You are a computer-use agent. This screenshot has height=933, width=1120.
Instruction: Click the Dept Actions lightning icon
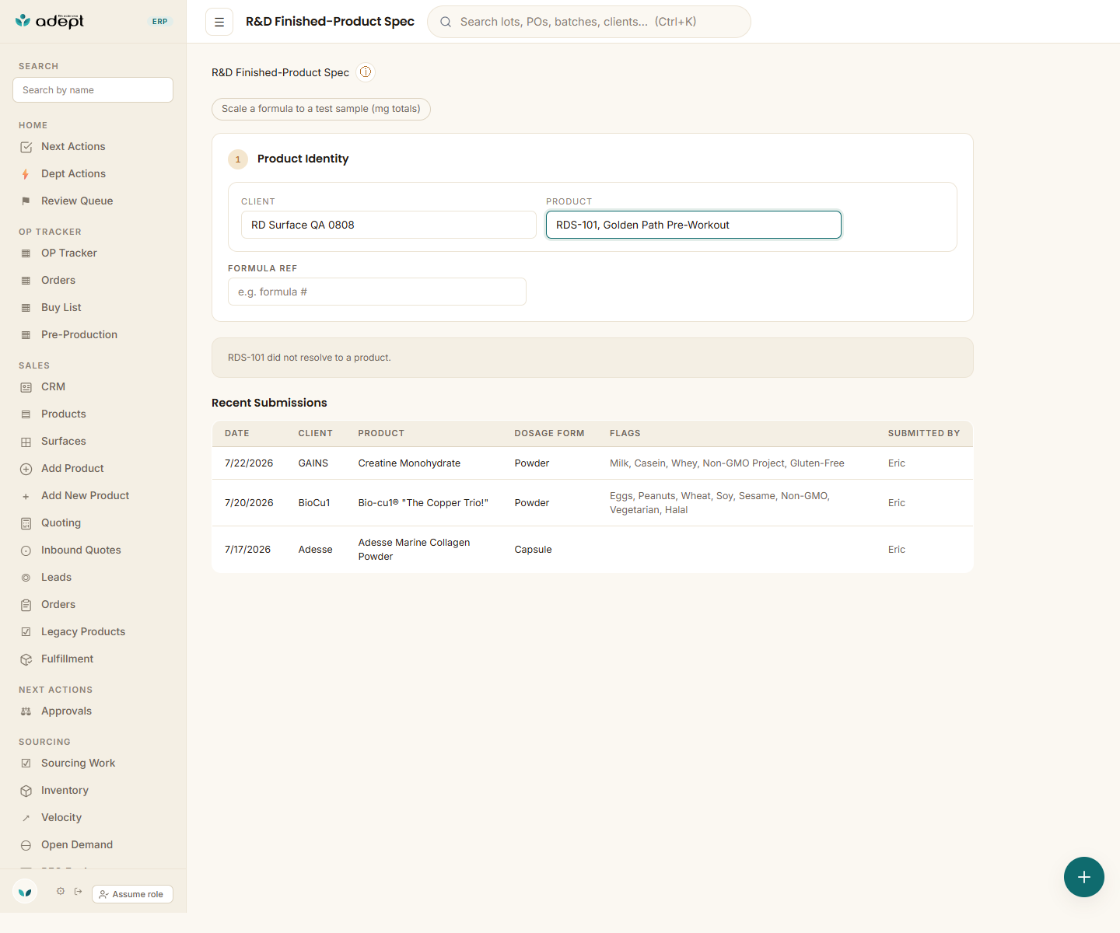tap(26, 174)
